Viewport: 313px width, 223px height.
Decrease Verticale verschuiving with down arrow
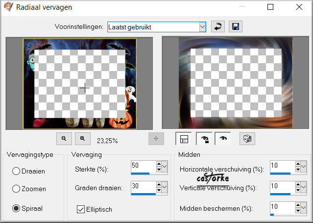298,190
